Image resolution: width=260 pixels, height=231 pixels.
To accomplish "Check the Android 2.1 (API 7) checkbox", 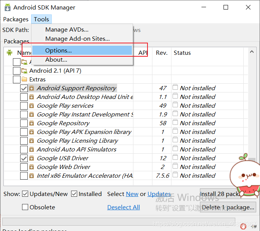I will coord(17,71).
